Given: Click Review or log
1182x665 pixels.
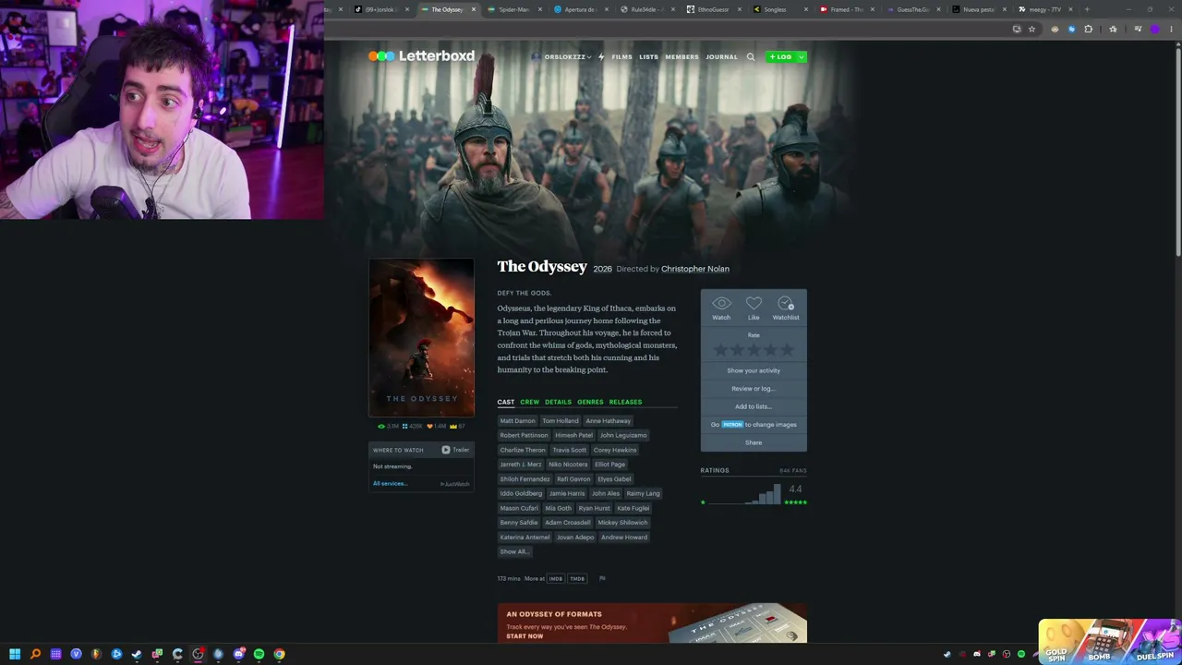Looking at the screenshot, I should 754,389.
